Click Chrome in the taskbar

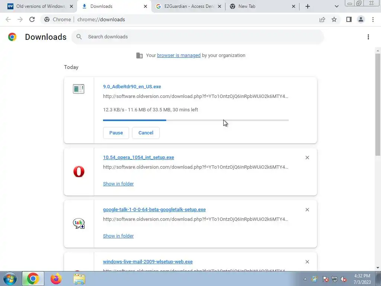(33, 279)
